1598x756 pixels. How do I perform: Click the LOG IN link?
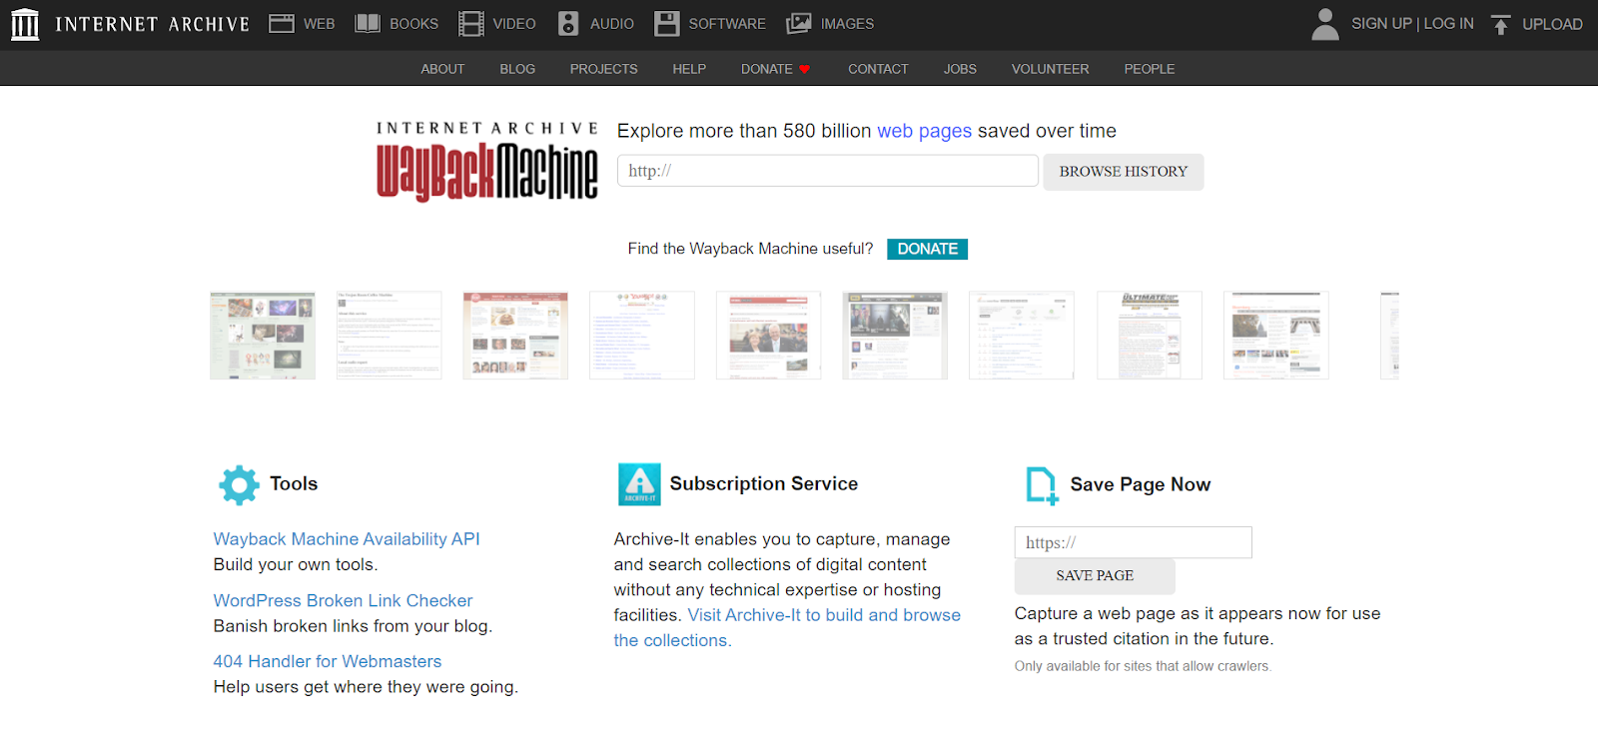[1448, 23]
